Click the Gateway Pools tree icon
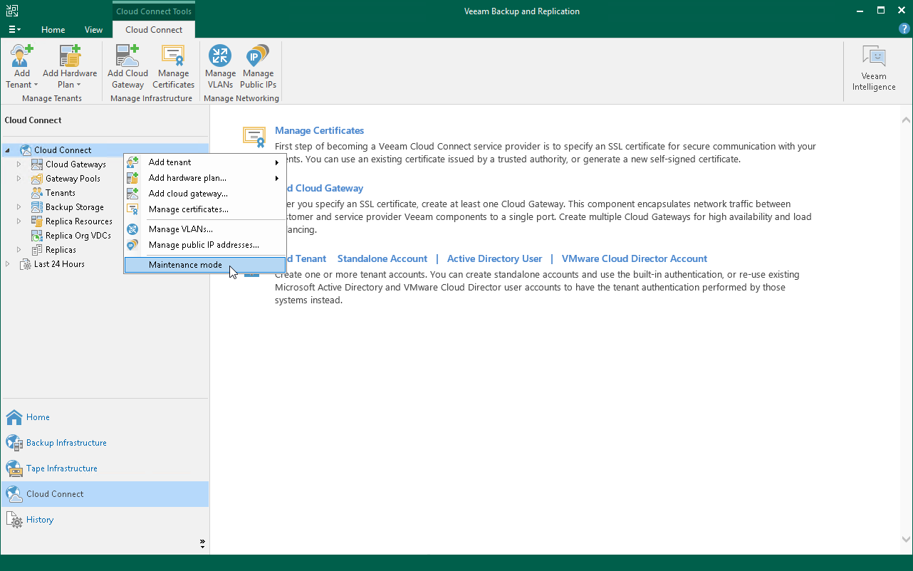 (37, 179)
